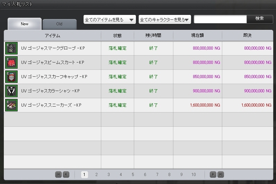Jump to first page arrow icon

(x=59, y=175)
